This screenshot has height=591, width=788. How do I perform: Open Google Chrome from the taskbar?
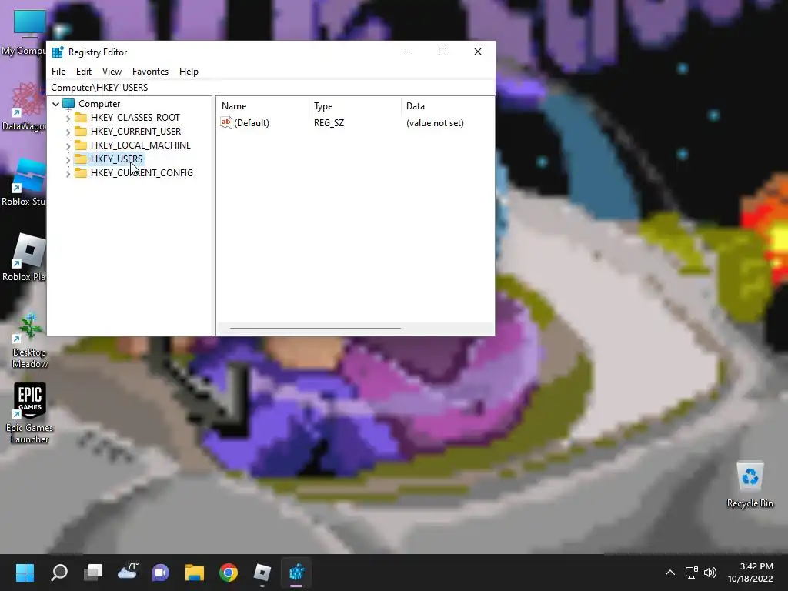pos(229,573)
